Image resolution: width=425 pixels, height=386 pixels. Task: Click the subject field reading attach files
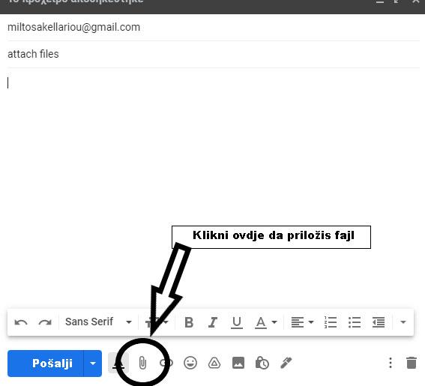click(214, 54)
